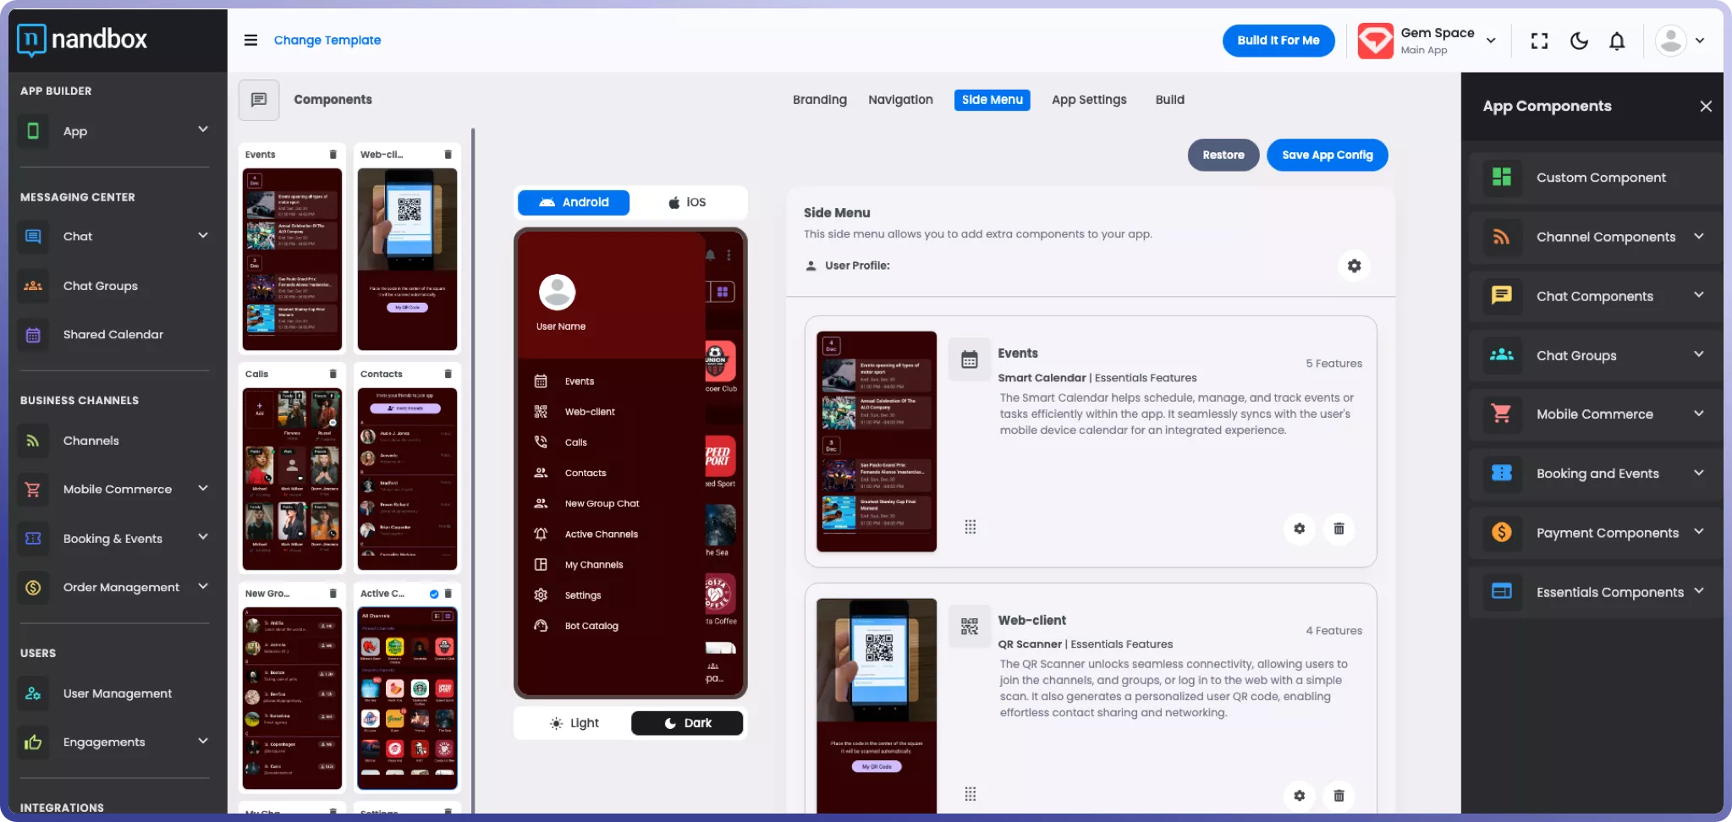Switch preview to Light mode
Image resolution: width=1732 pixels, height=822 pixels.
point(575,723)
